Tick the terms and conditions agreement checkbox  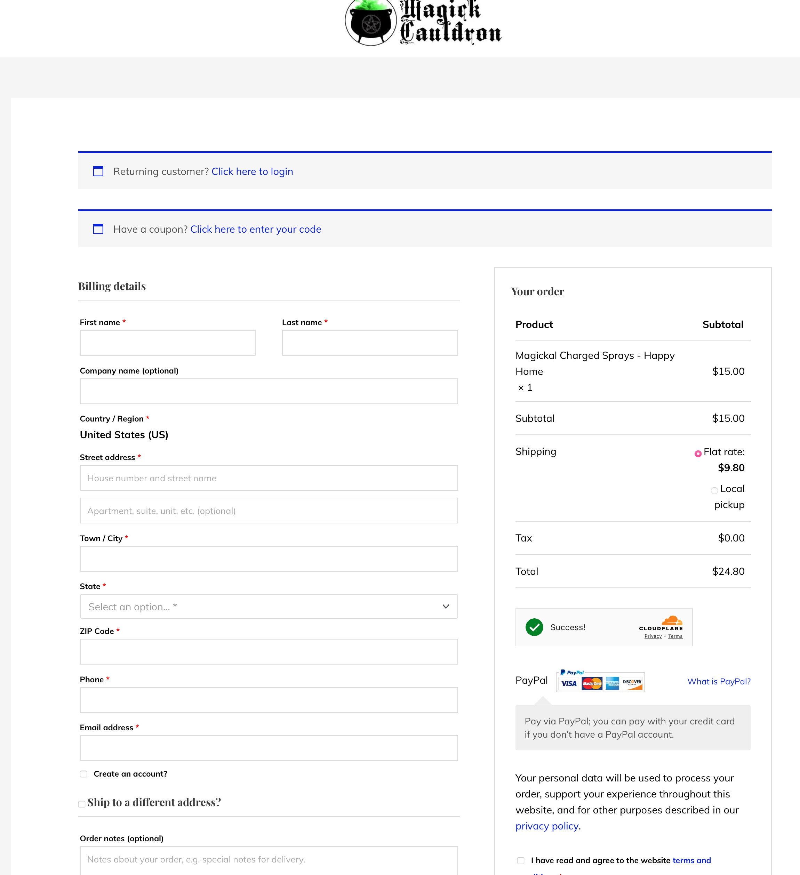(x=520, y=860)
